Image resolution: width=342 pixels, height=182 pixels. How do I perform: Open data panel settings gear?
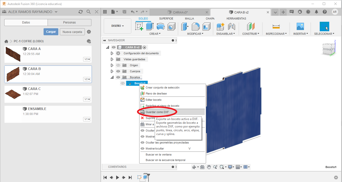tap(89, 32)
